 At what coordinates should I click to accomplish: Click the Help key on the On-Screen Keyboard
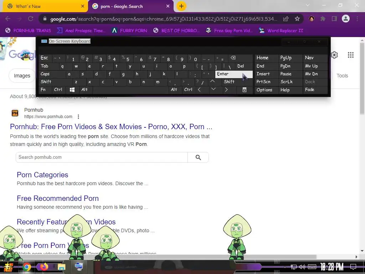coord(290,90)
